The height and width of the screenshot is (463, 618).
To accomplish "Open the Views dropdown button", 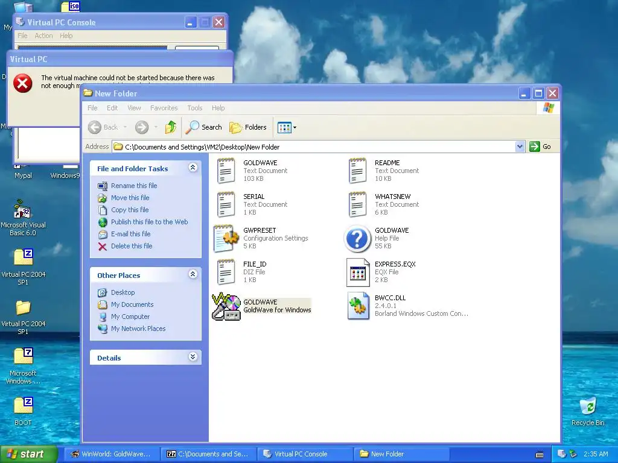I will [x=287, y=127].
